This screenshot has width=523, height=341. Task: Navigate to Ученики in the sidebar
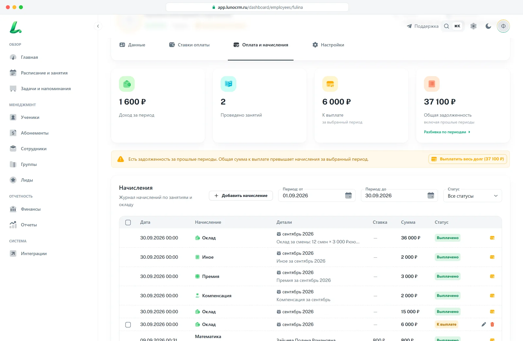[x=30, y=117]
